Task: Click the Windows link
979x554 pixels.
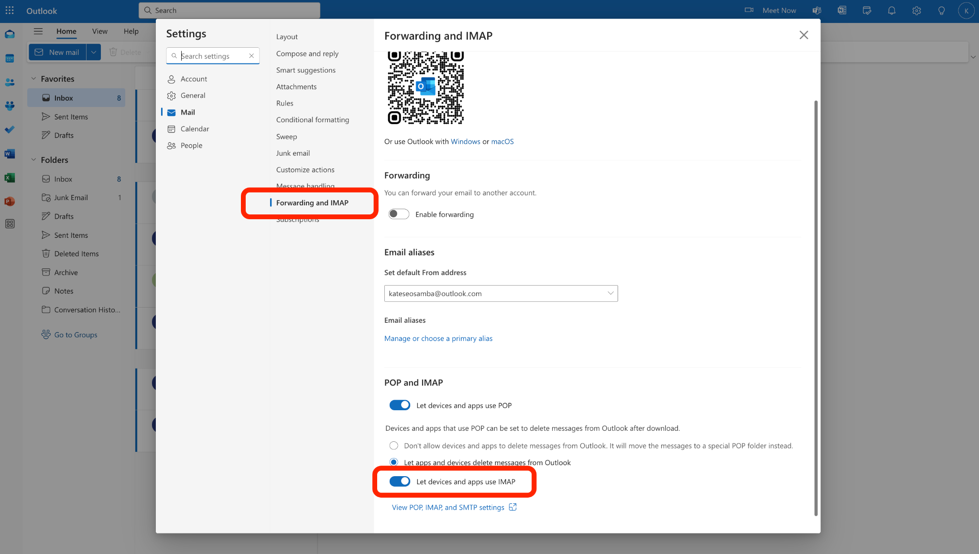Action: (466, 141)
